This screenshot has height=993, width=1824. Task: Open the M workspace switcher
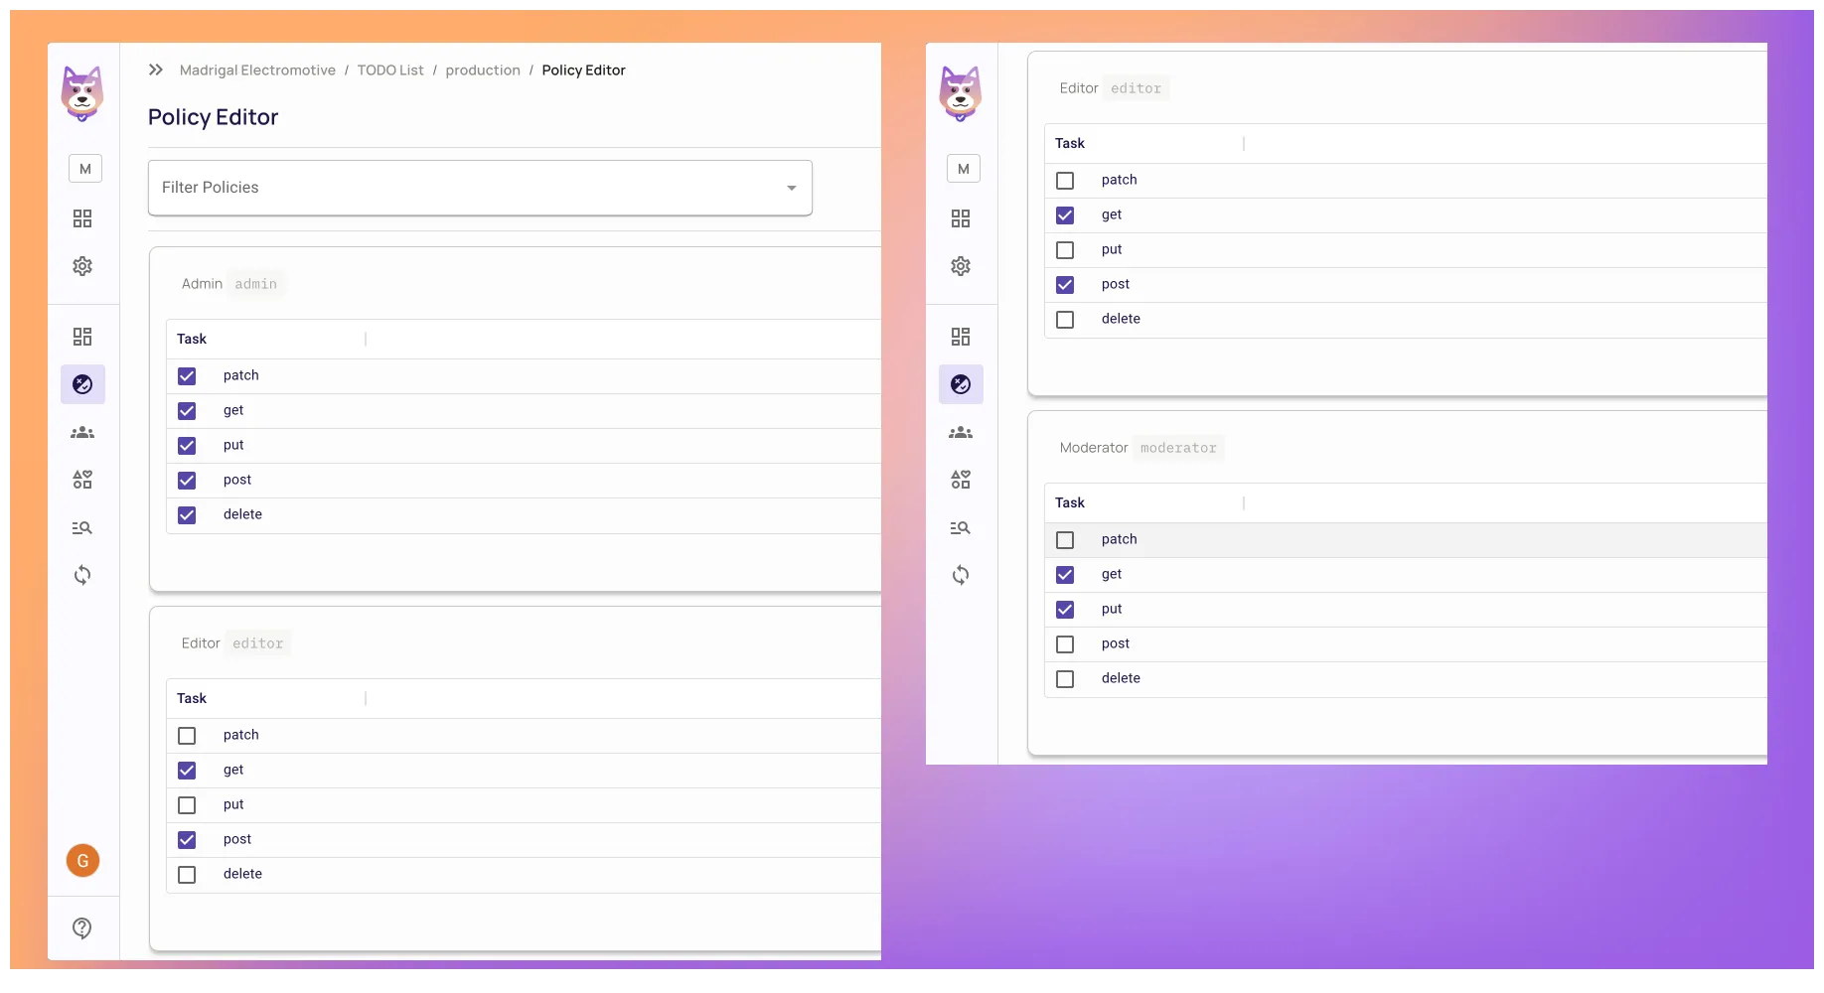coord(84,168)
